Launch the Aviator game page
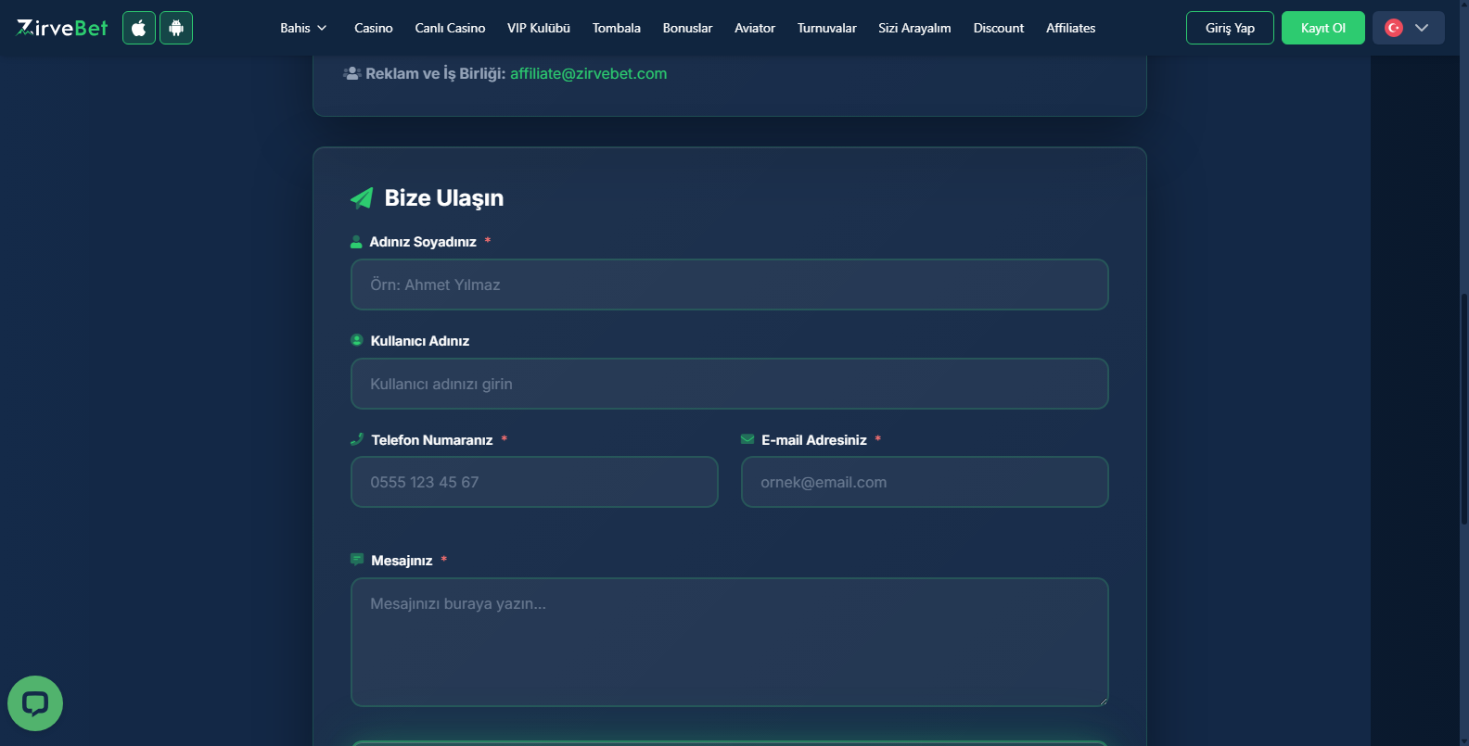Image resolution: width=1469 pixels, height=746 pixels. coord(755,28)
